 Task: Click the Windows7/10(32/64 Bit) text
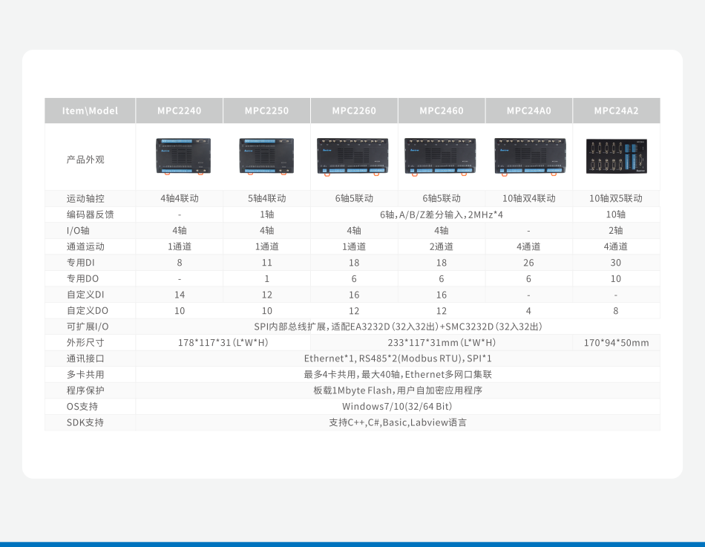[397, 407]
